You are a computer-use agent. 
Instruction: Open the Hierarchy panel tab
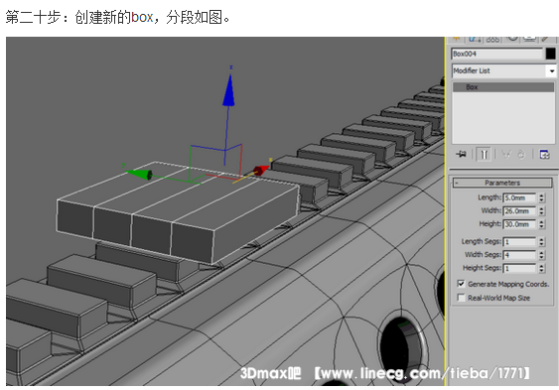493,39
